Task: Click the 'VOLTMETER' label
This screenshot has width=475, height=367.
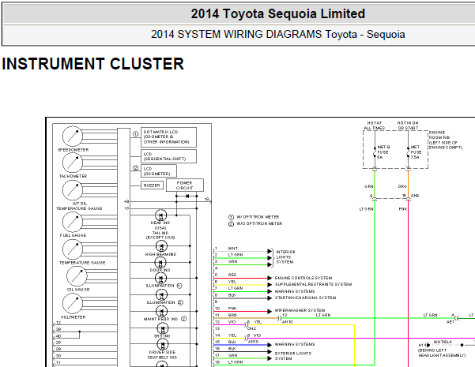Action: pos(73,317)
